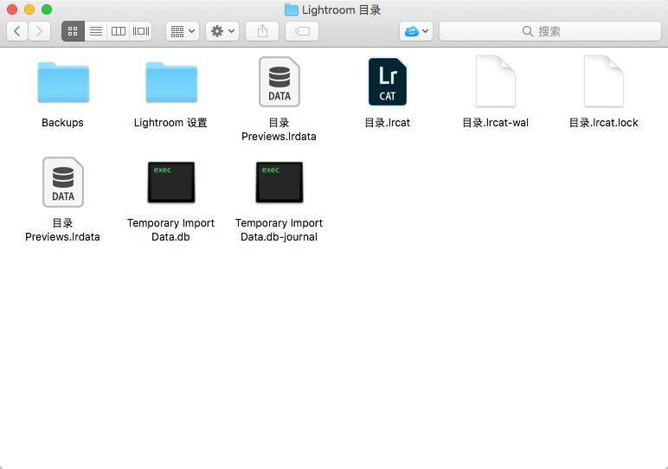Select the 目录.lrcat Lr CAT icon
Screen dimensions: 668x469
pyautogui.click(x=388, y=82)
